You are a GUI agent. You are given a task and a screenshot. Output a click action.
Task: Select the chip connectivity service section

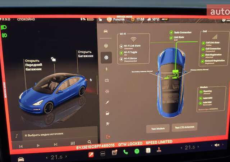pos(106,58)
